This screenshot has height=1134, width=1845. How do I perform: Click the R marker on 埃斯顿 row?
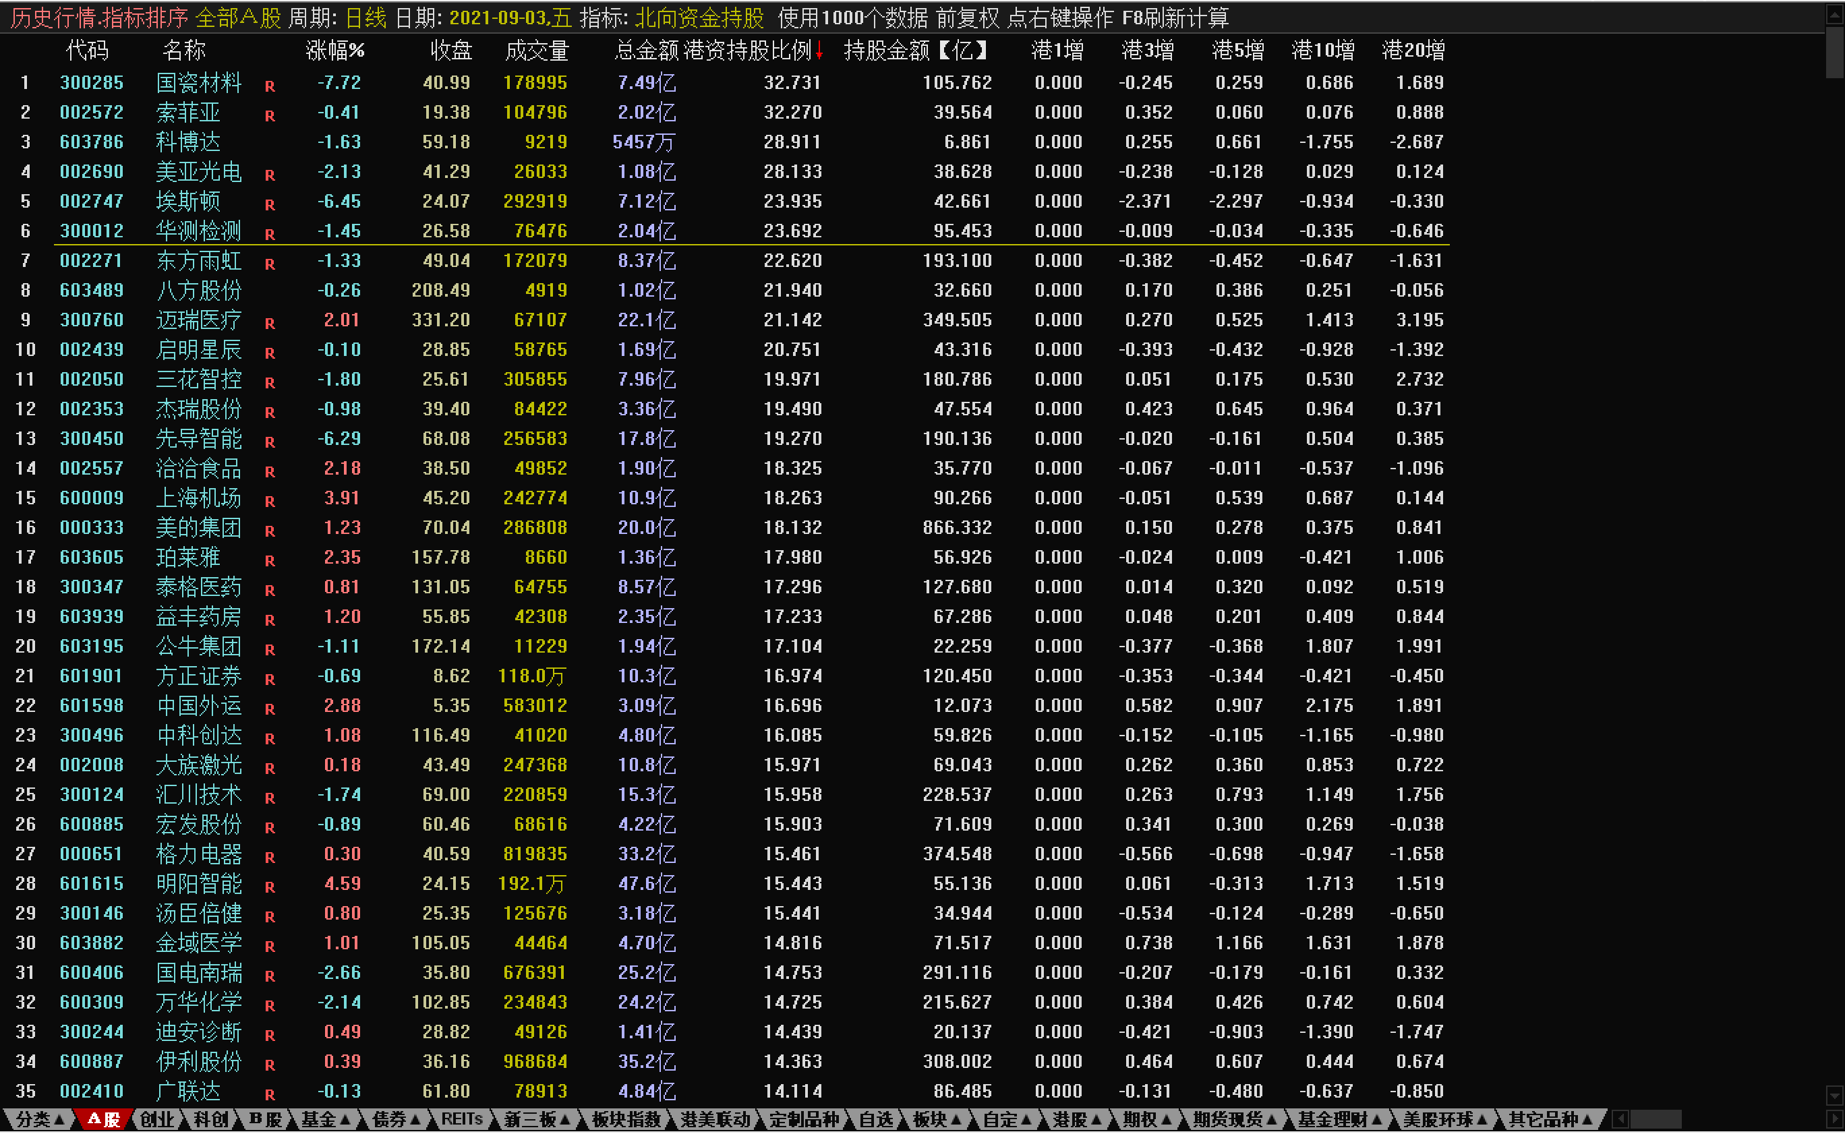270,205
